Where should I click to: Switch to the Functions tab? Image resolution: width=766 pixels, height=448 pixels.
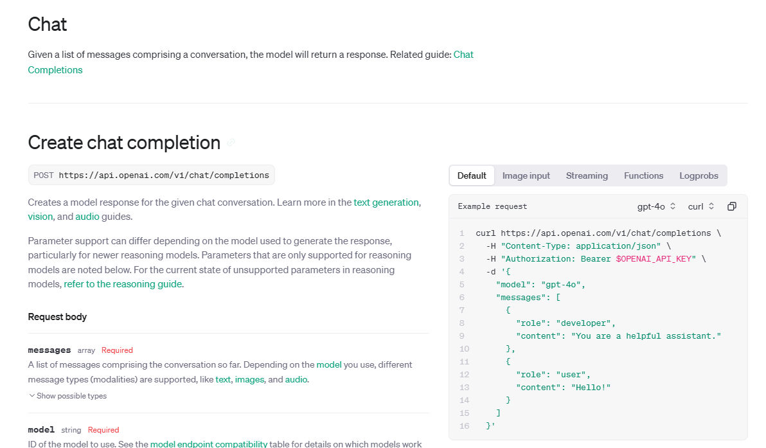[x=643, y=175]
